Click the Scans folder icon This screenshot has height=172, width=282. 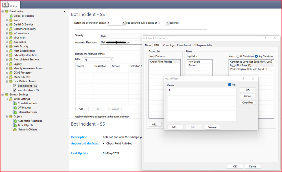point(11,20)
